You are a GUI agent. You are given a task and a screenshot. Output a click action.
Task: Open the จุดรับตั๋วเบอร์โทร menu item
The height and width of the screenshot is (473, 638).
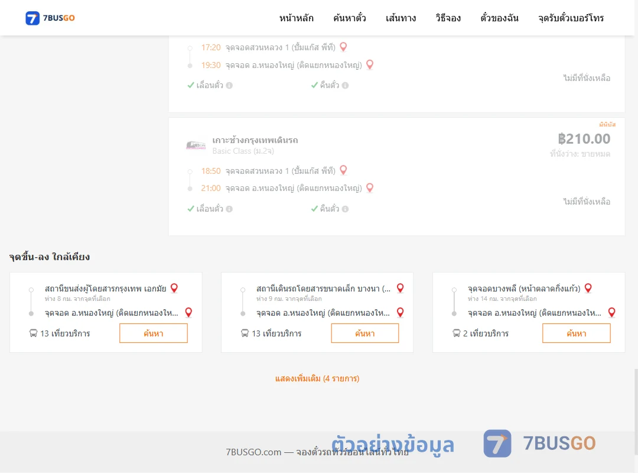(571, 18)
